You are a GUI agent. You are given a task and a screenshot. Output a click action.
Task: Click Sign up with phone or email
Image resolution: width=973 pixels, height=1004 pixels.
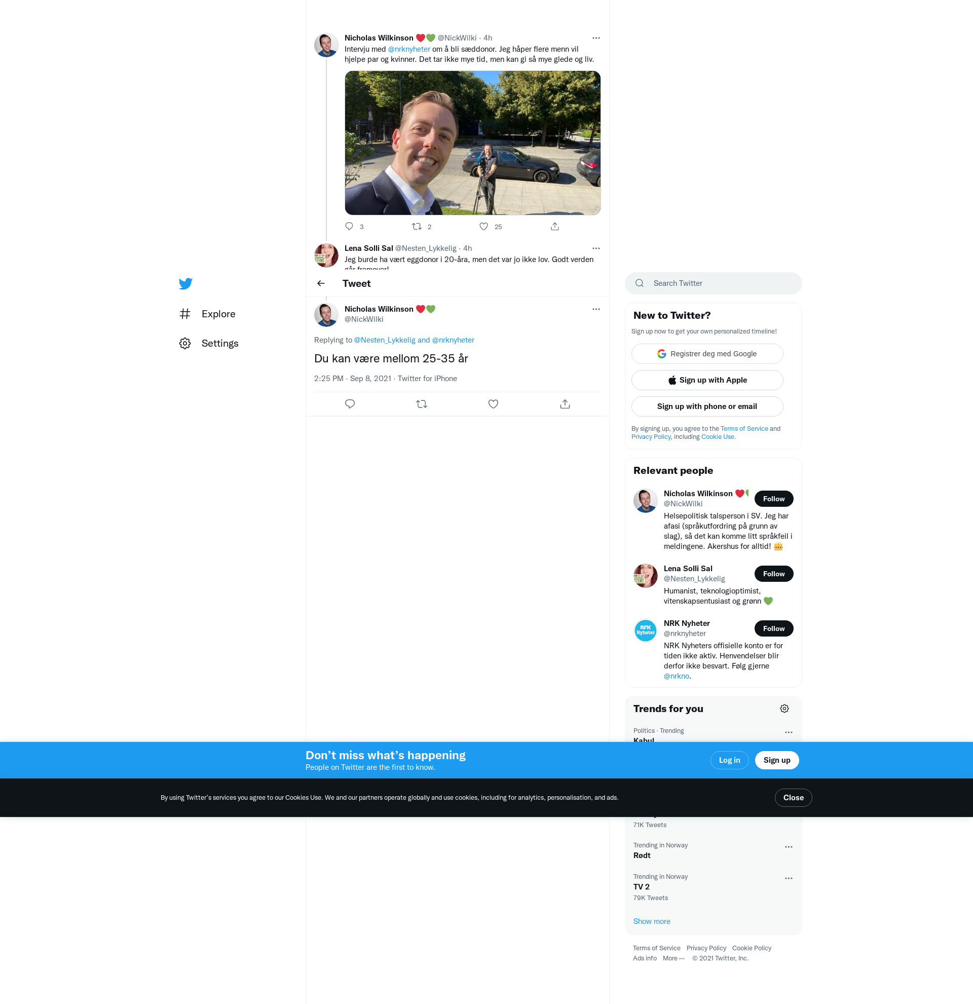[707, 407]
